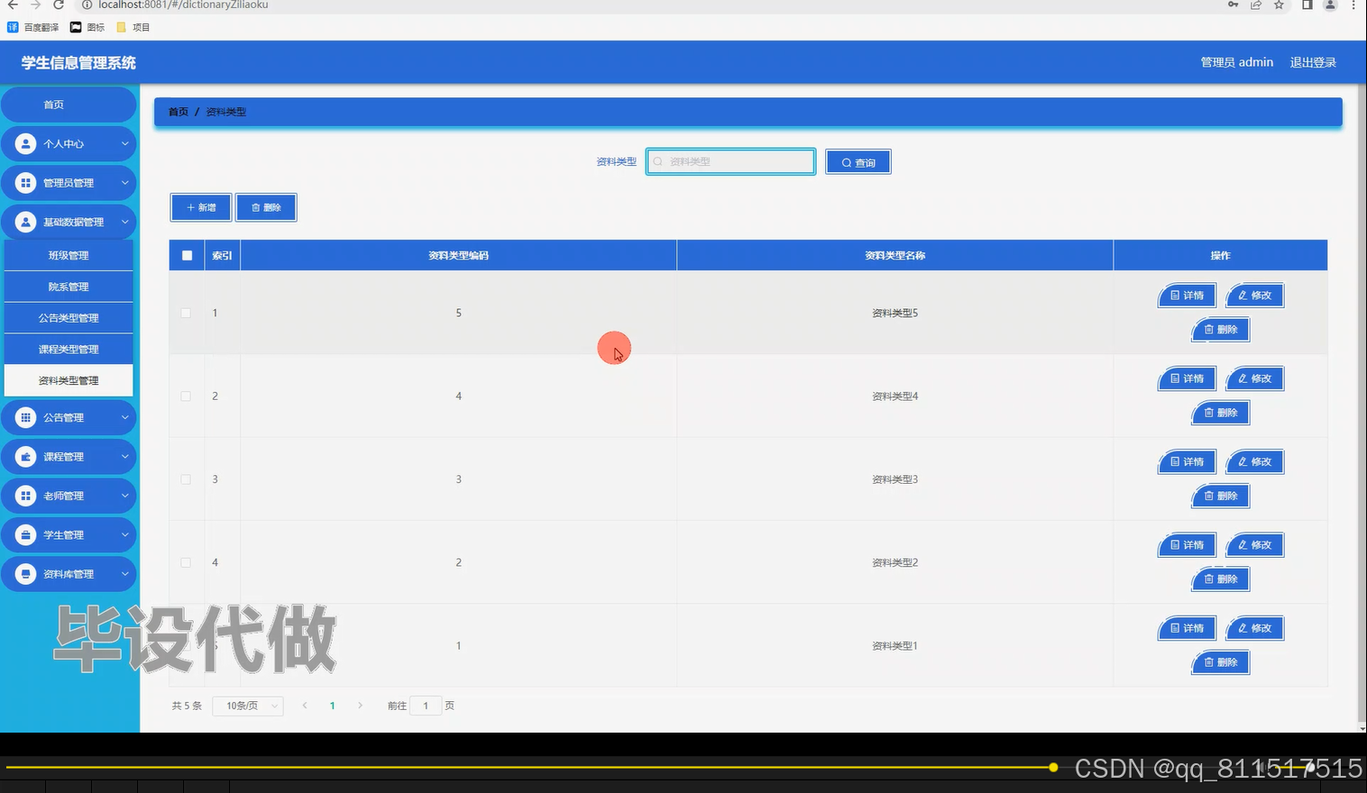
Task: Reload the page with browser refresh icon
Action: [59, 5]
